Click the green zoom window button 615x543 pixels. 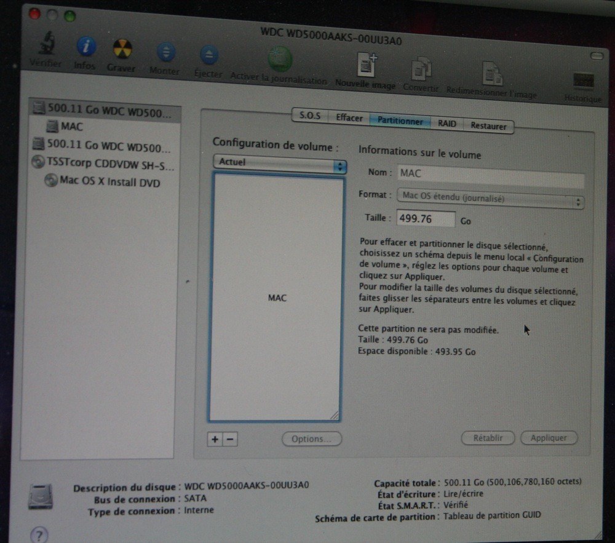pyautogui.click(x=70, y=17)
